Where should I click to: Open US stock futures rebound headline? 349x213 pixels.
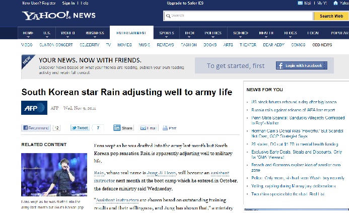[294, 102]
